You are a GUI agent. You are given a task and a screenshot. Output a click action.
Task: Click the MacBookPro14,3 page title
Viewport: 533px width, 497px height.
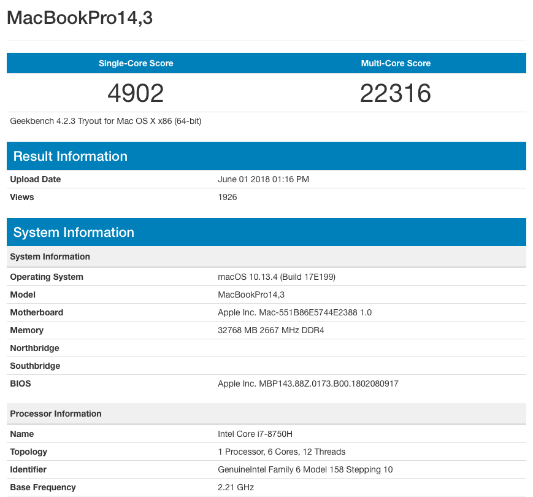click(x=80, y=18)
